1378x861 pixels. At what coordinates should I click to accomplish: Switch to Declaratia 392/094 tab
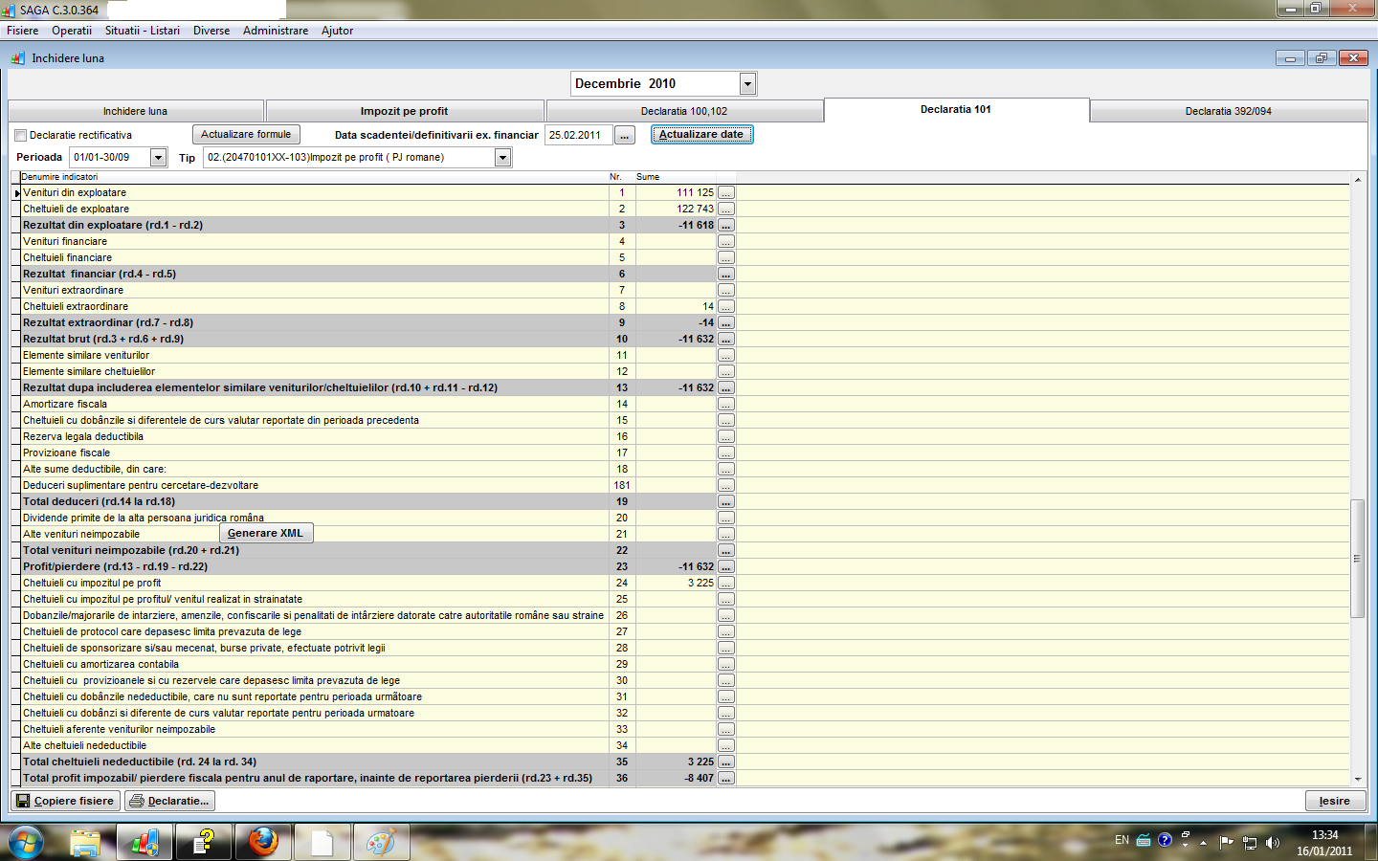1229,111
